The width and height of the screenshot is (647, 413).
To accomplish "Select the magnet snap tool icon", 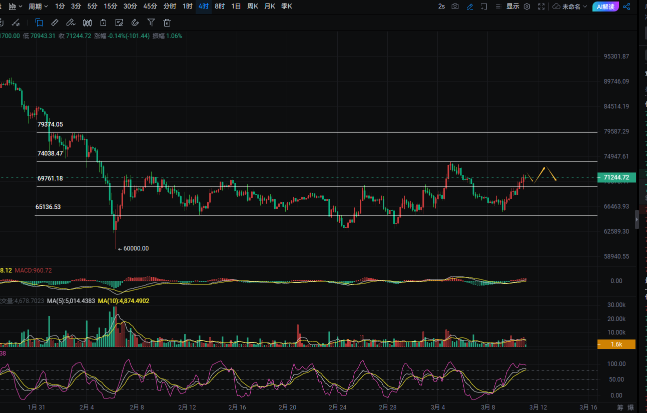I will tap(135, 22).
